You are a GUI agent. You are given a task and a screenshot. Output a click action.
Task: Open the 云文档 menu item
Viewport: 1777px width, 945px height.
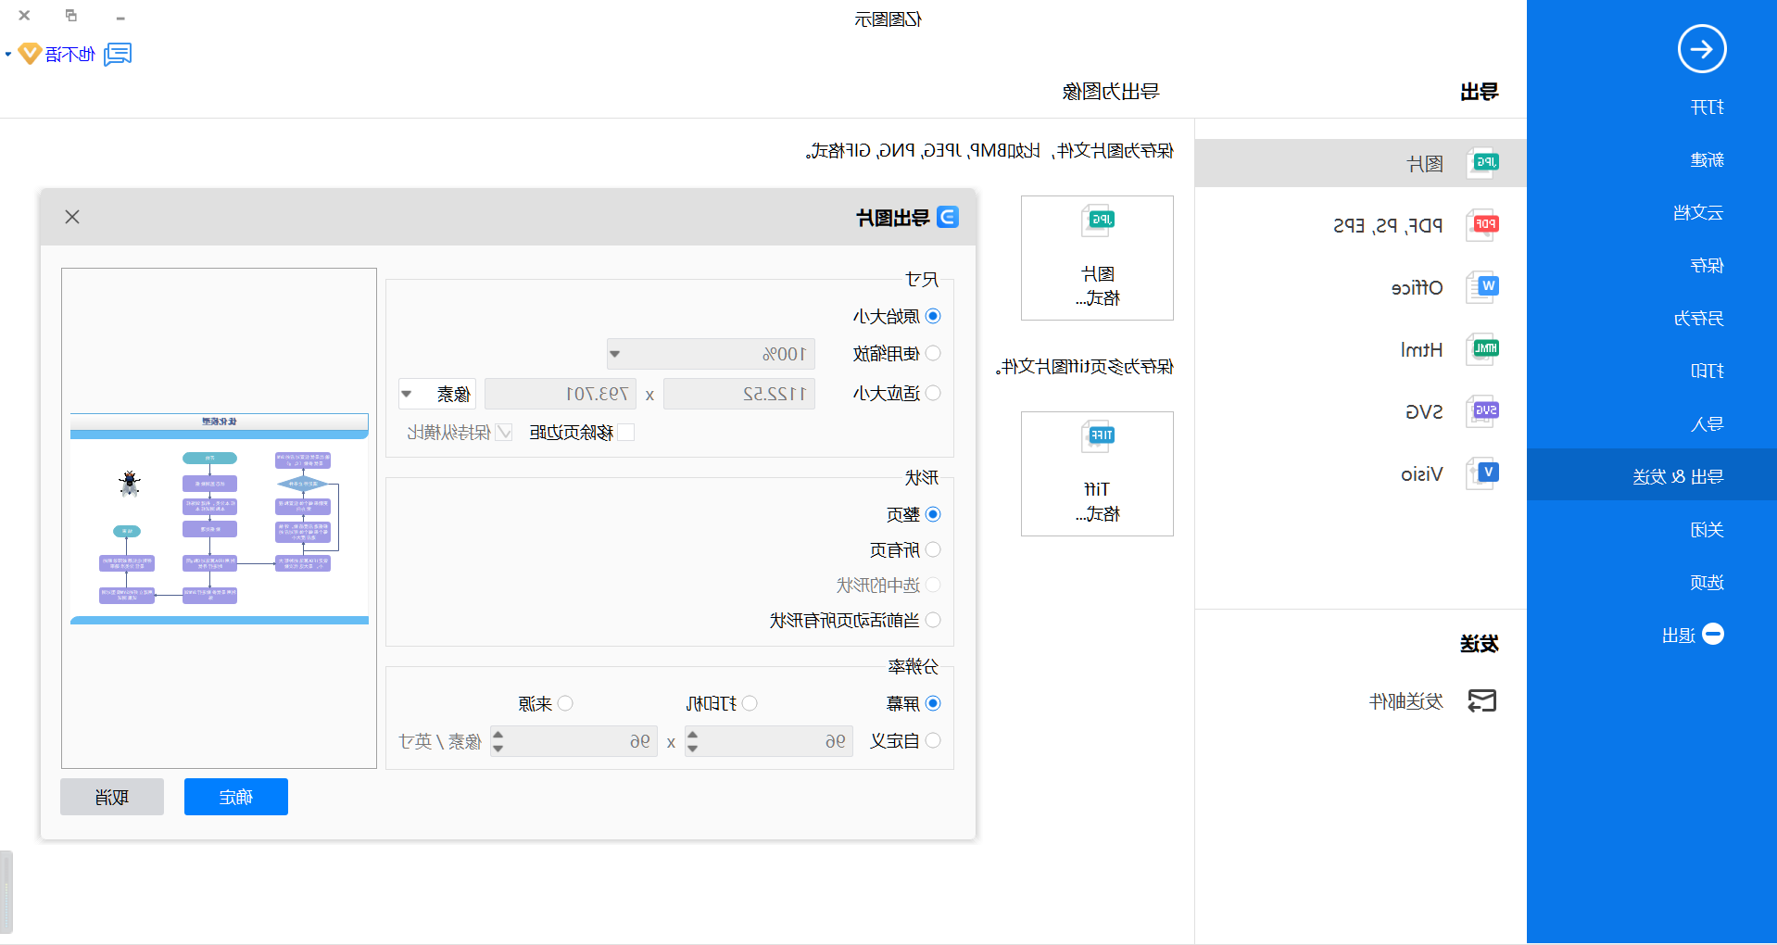click(1697, 213)
